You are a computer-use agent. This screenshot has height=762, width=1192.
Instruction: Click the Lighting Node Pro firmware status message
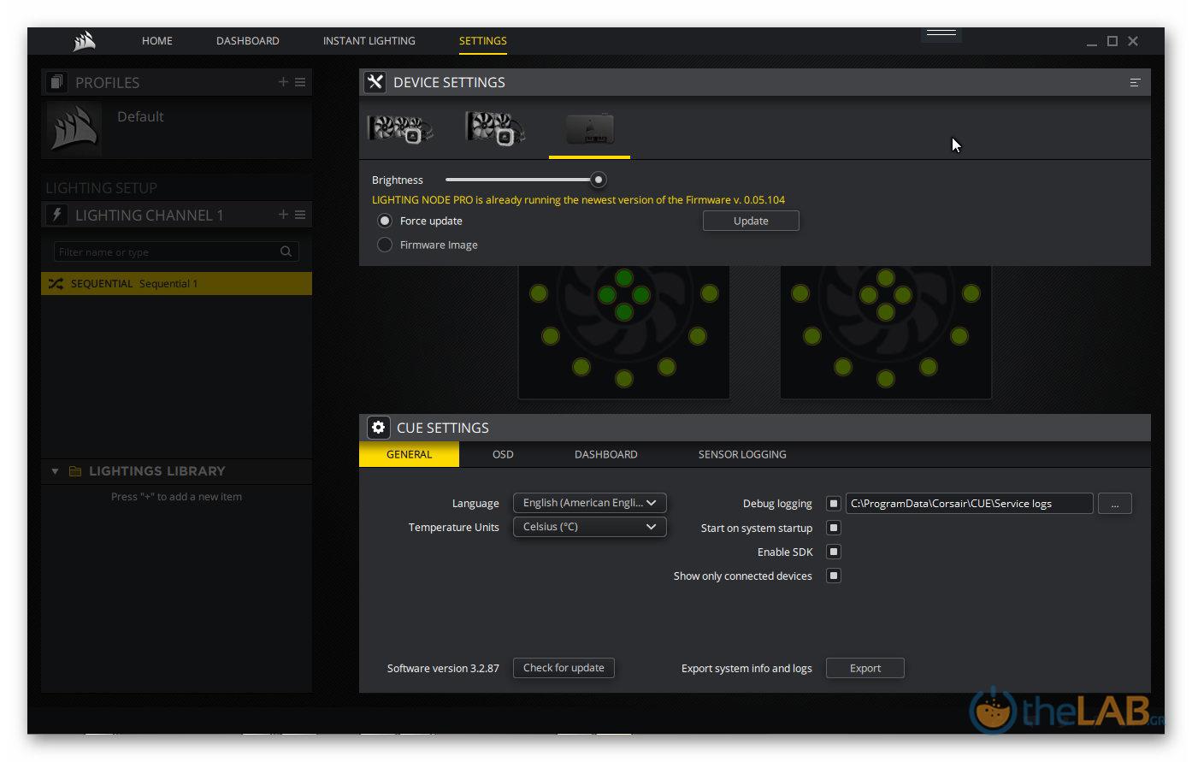578,200
